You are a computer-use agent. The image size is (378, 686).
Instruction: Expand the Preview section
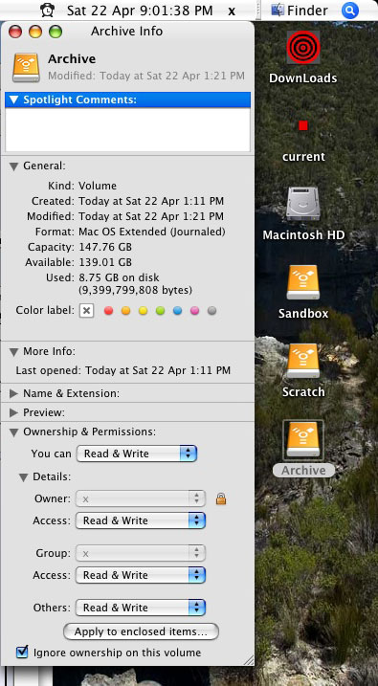pos(14,412)
